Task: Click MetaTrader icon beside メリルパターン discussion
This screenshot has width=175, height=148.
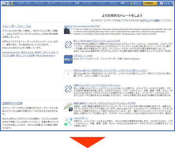Action: tap(68, 89)
